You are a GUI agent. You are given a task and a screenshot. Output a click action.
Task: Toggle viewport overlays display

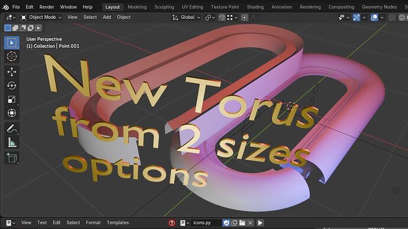click(374, 17)
